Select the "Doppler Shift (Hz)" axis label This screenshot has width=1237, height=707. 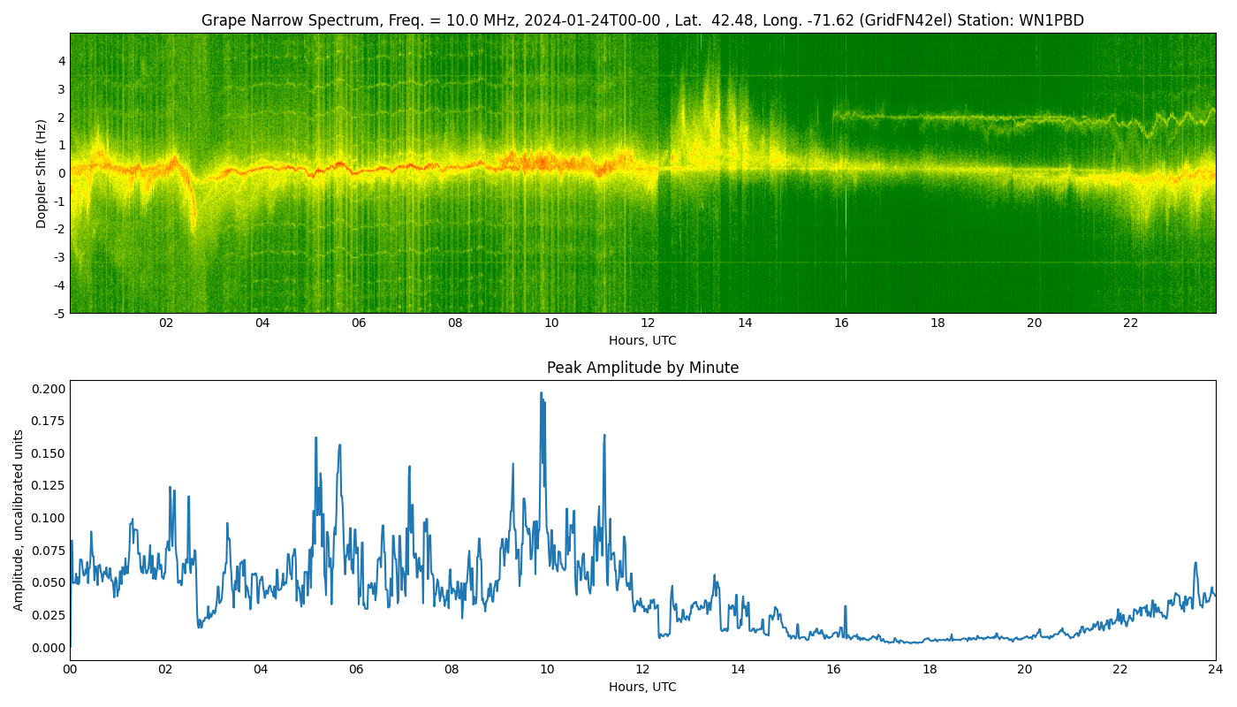coord(42,173)
